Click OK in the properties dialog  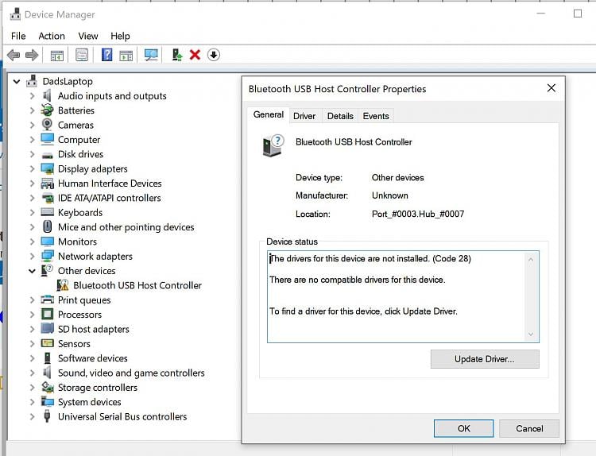coord(464,429)
